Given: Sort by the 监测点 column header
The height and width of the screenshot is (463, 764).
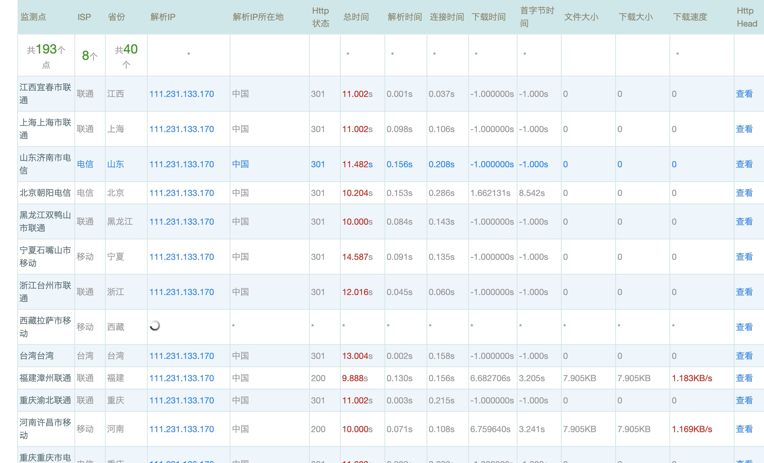Looking at the screenshot, I should coord(33,17).
